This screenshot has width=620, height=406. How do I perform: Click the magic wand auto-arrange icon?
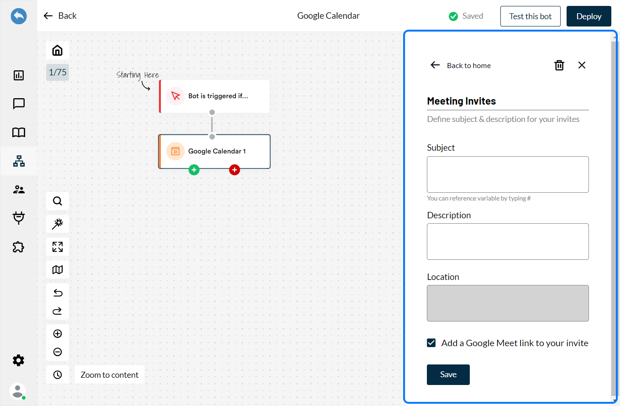click(x=58, y=224)
